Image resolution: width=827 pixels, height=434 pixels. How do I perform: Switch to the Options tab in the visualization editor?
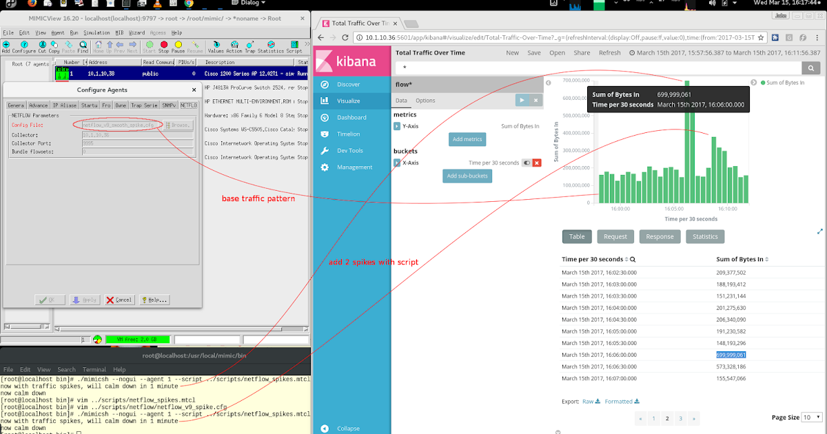pyautogui.click(x=425, y=100)
